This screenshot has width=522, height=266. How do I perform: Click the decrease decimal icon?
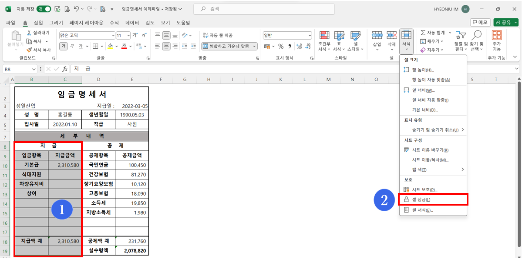click(x=308, y=46)
